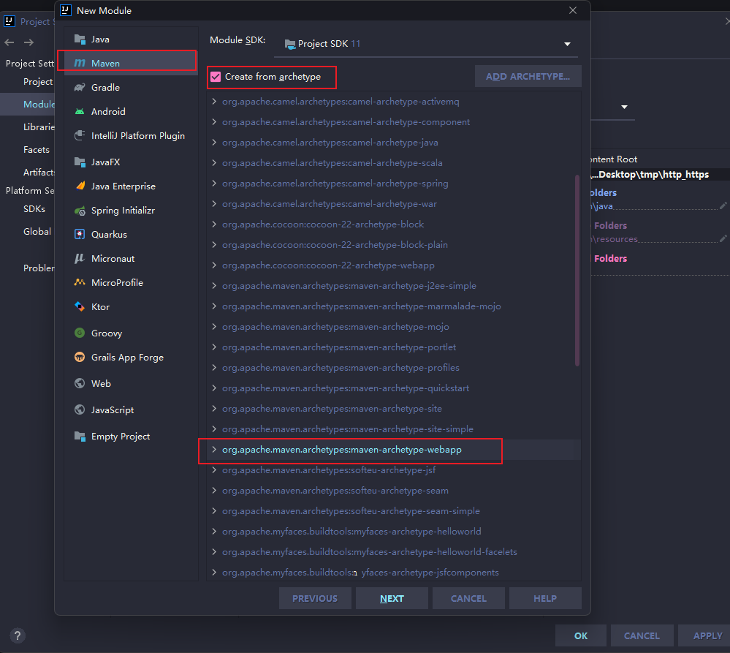The width and height of the screenshot is (730, 653).
Task: Expand the camel-archetype-activemq entry
Action: [x=214, y=101]
